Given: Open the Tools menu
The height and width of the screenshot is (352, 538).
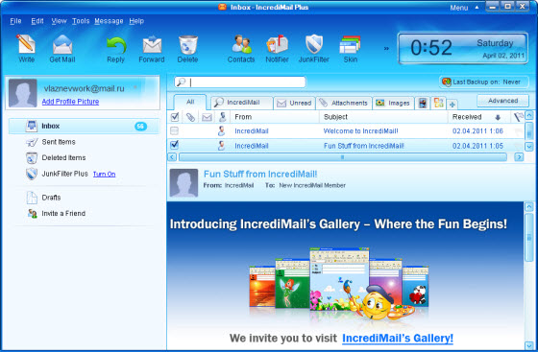Looking at the screenshot, I should click(x=81, y=21).
